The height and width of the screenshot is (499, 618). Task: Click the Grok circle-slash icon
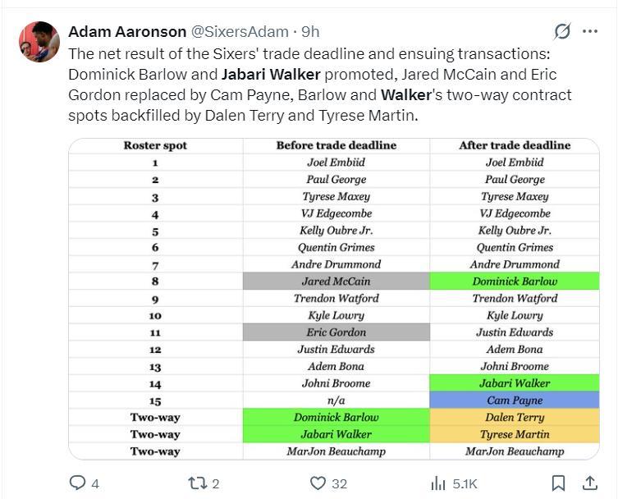point(562,31)
